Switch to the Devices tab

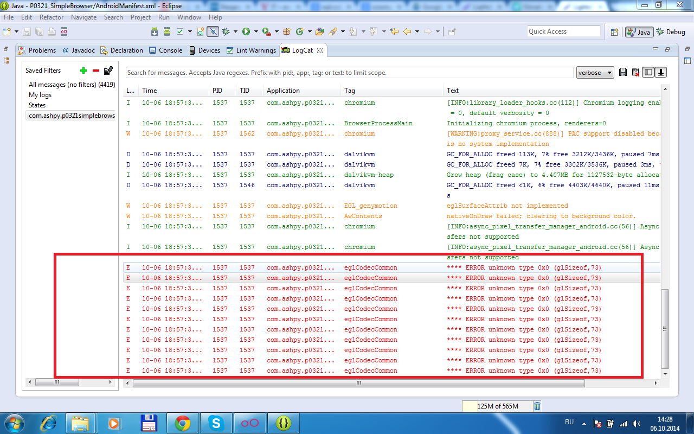pyautogui.click(x=204, y=50)
